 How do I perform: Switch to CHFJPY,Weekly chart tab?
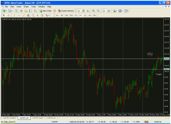[x=10, y=118]
